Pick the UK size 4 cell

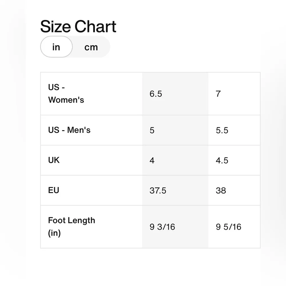pos(152,160)
